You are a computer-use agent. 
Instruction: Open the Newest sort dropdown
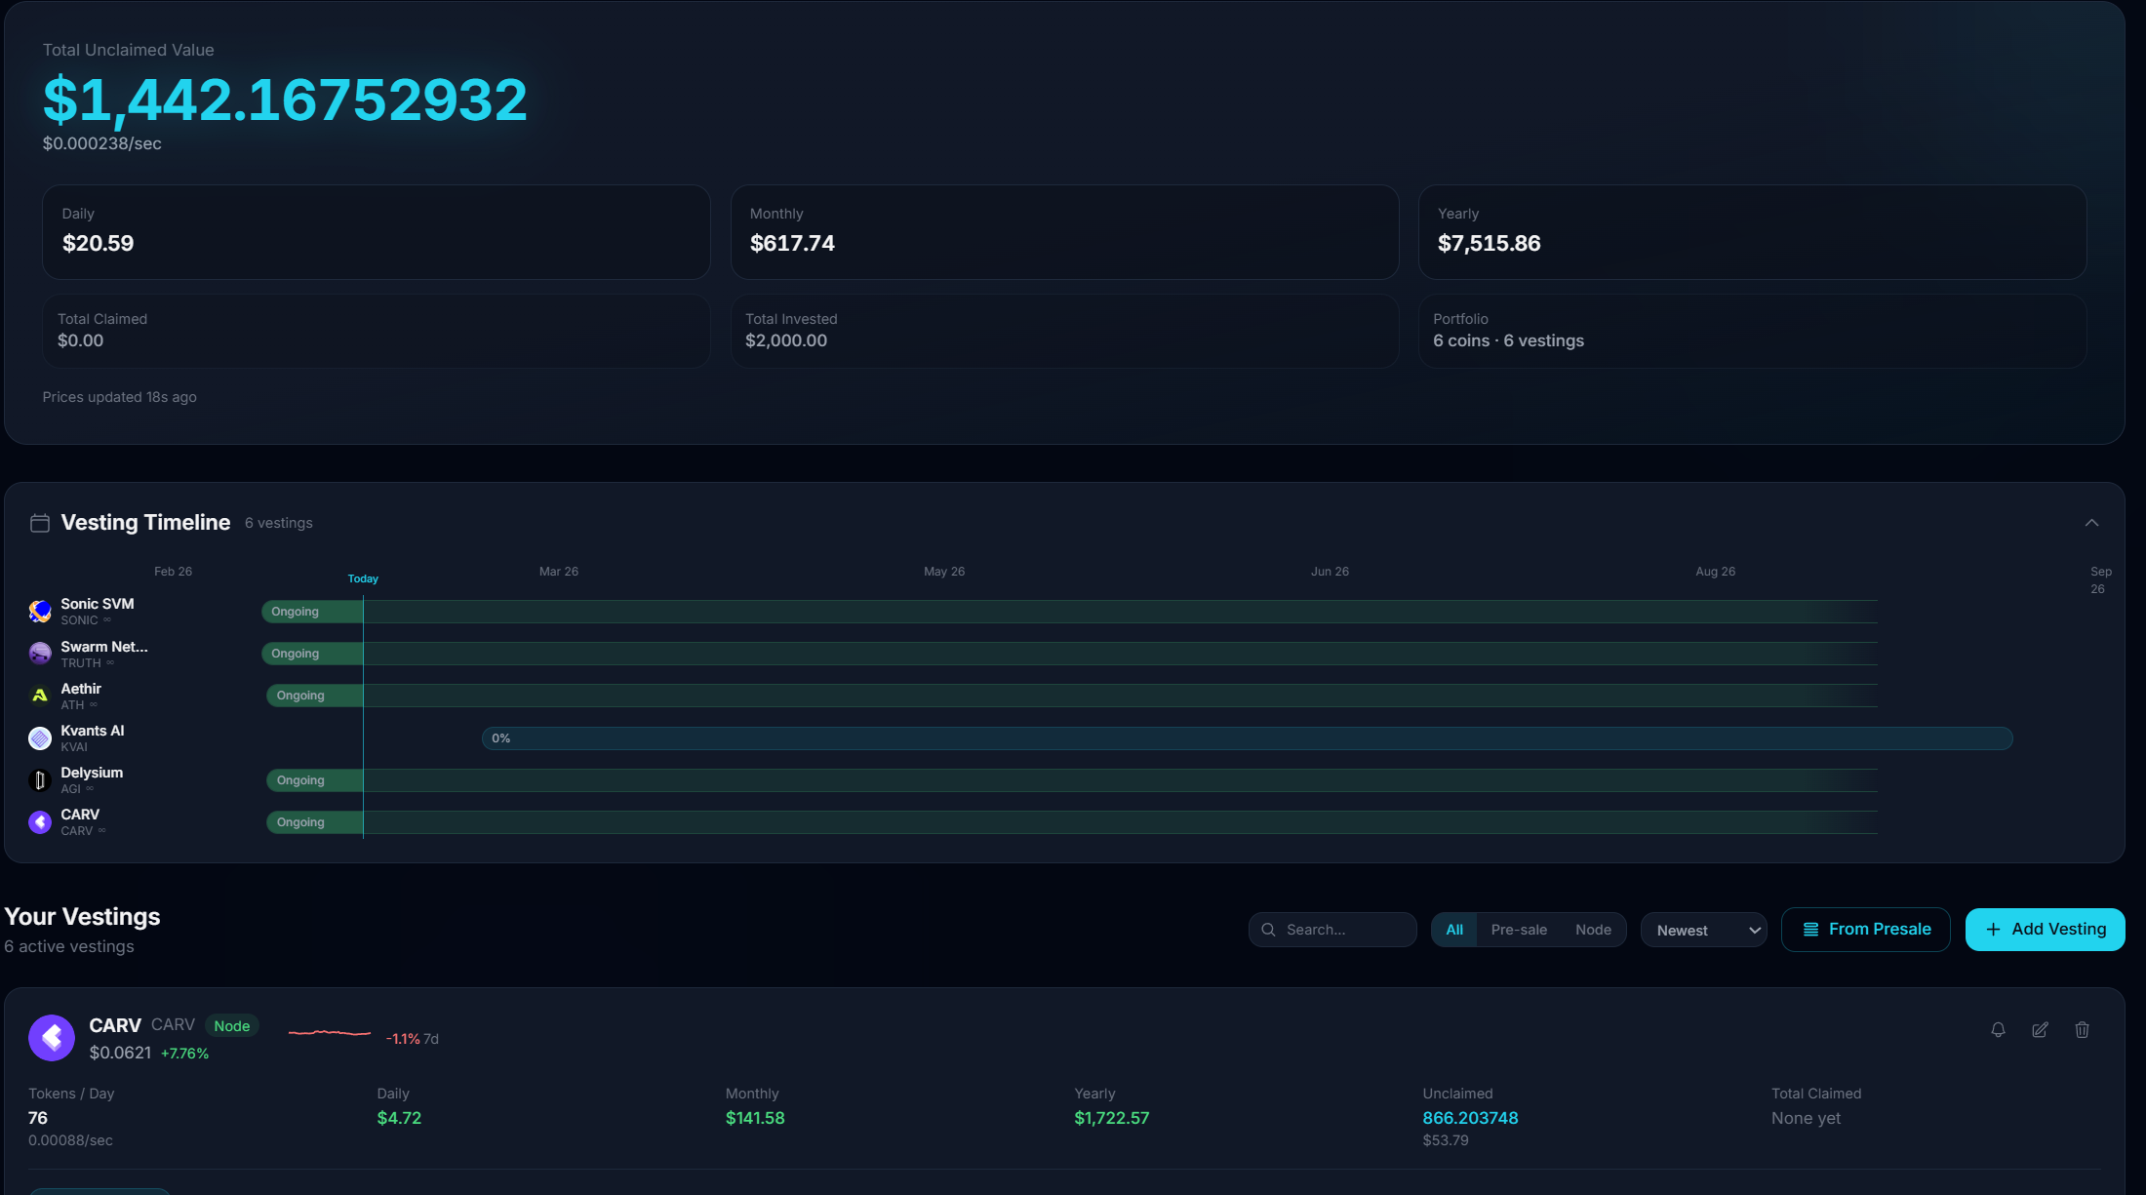pyautogui.click(x=1703, y=929)
